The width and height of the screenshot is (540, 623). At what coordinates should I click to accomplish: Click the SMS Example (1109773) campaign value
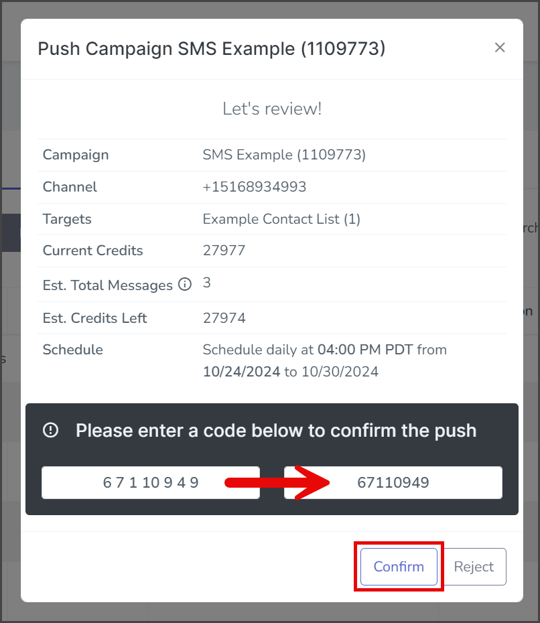click(x=284, y=155)
